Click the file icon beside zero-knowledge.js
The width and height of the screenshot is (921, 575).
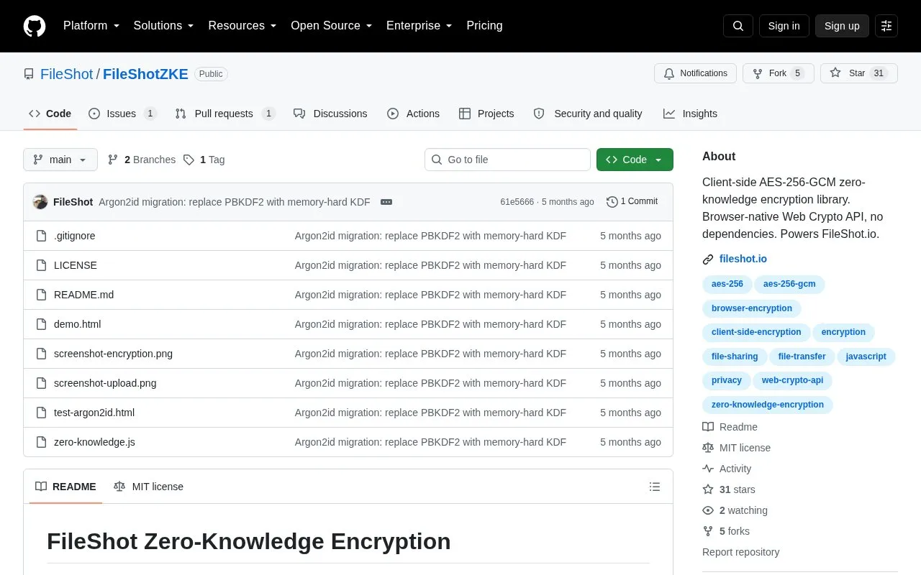coord(42,442)
